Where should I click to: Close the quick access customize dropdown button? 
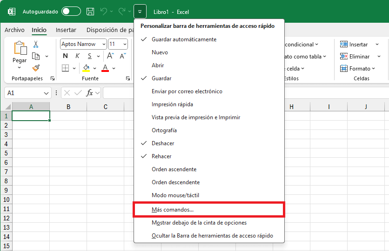tap(140, 12)
